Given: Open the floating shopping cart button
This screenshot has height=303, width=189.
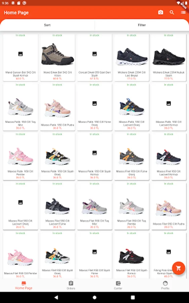Looking at the screenshot, I should pos(179,268).
